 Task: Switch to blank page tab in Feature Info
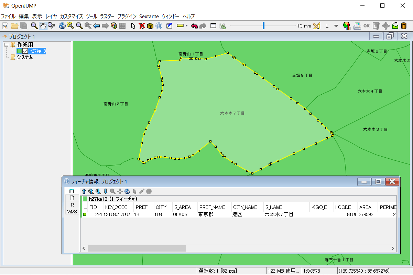pos(72,198)
